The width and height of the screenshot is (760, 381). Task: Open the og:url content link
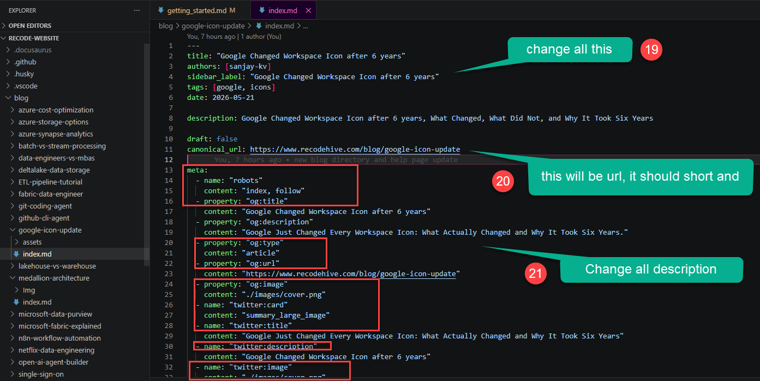point(350,273)
